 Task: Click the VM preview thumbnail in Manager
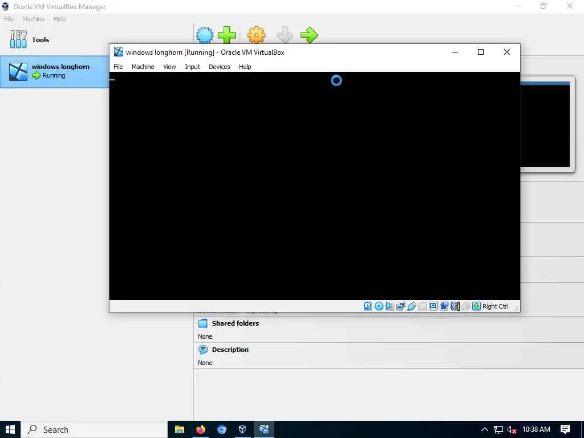pyautogui.click(x=545, y=124)
